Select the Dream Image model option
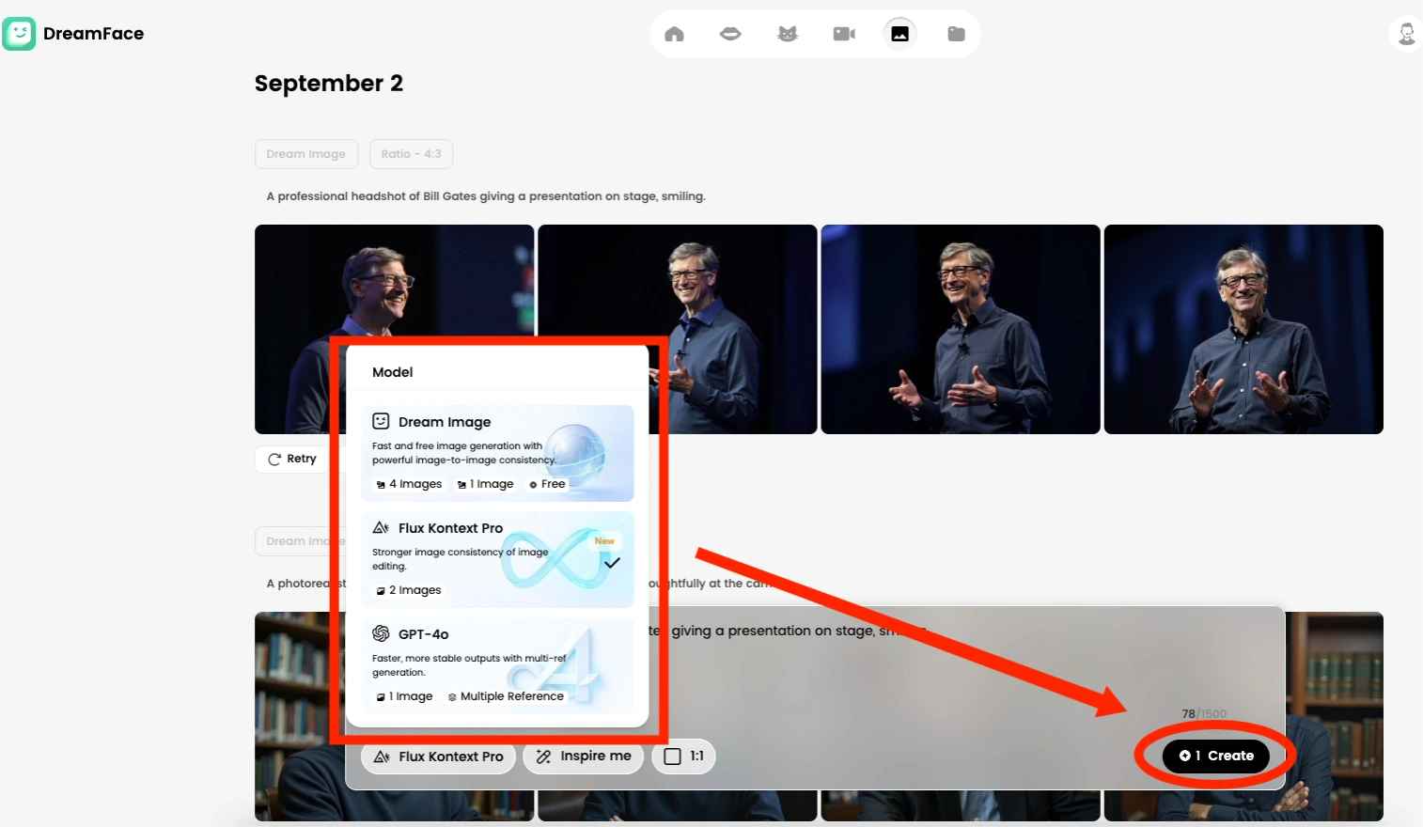The width and height of the screenshot is (1423, 827). (x=497, y=453)
